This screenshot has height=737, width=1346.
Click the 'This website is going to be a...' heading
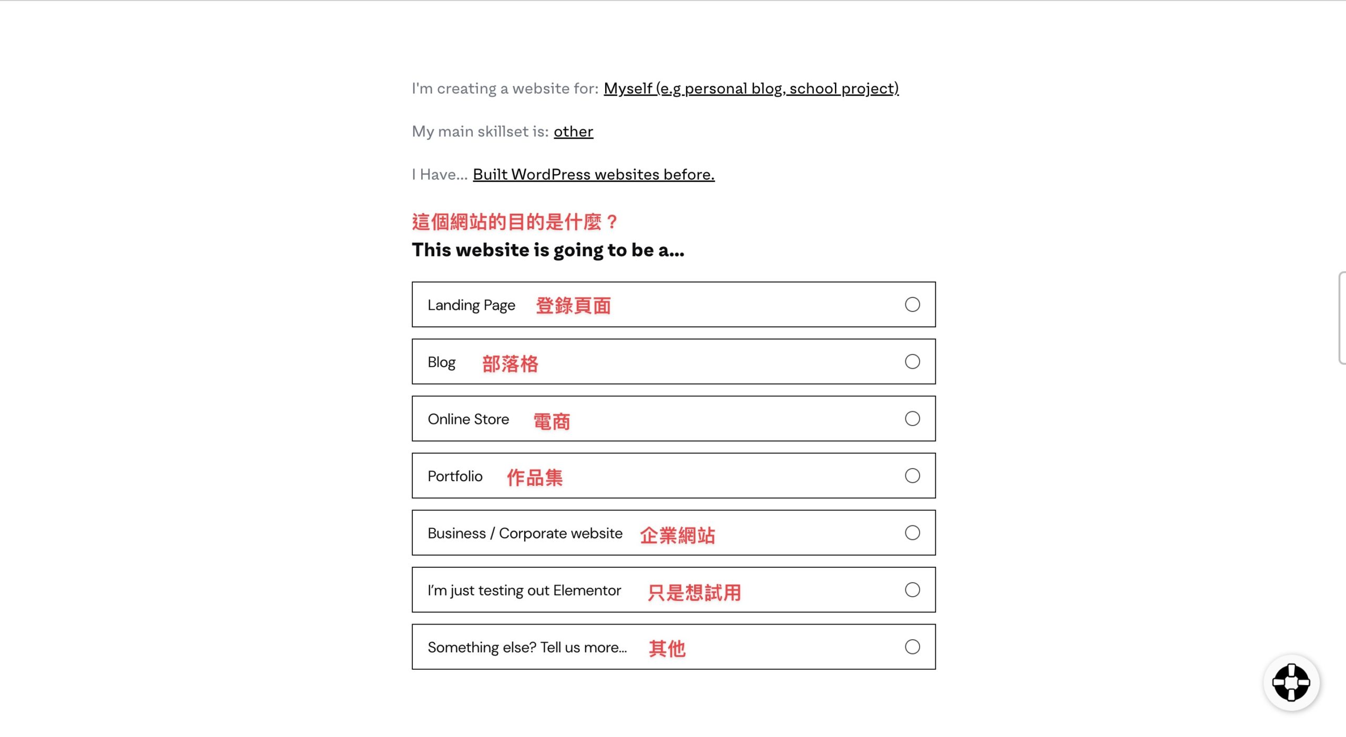(x=548, y=250)
